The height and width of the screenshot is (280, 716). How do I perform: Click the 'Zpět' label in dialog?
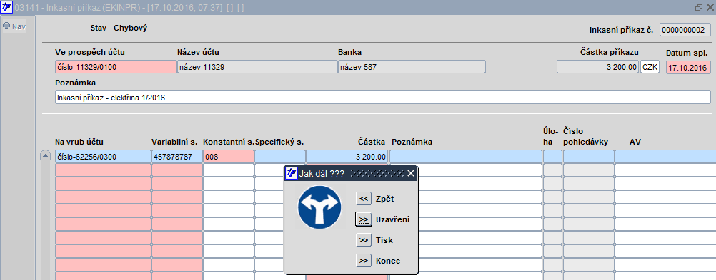tap(384, 199)
